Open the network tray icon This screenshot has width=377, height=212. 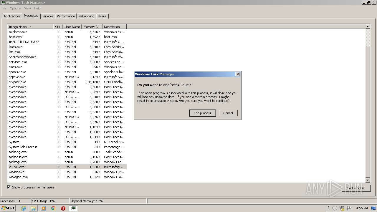click(x=342, y=208)
